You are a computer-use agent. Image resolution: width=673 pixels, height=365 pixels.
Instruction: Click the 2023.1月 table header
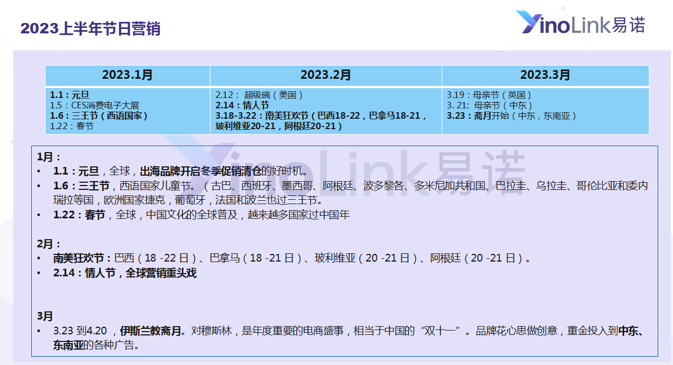[127, 75]
